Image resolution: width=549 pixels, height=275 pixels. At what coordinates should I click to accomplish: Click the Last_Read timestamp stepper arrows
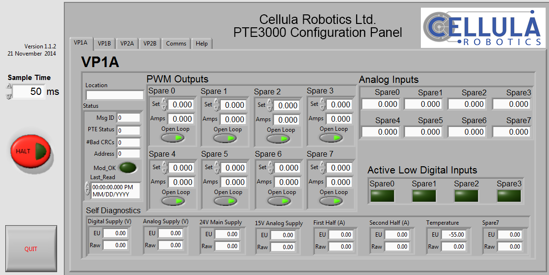tap(87, 189)
